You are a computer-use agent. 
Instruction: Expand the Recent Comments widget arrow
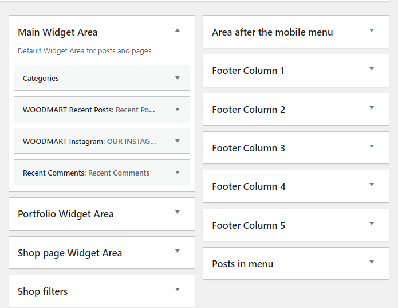(x=178, y=173)
